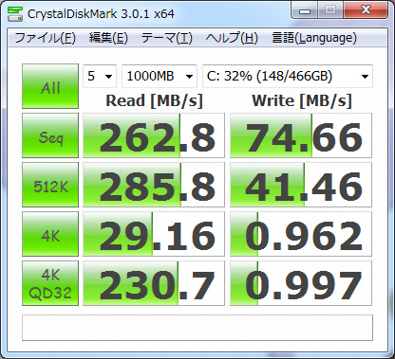Click the Read [MB/s] column header
Image resolution: width=395 pixels, height=359 pixels.
pyautogui.click(x=154, y=100)
